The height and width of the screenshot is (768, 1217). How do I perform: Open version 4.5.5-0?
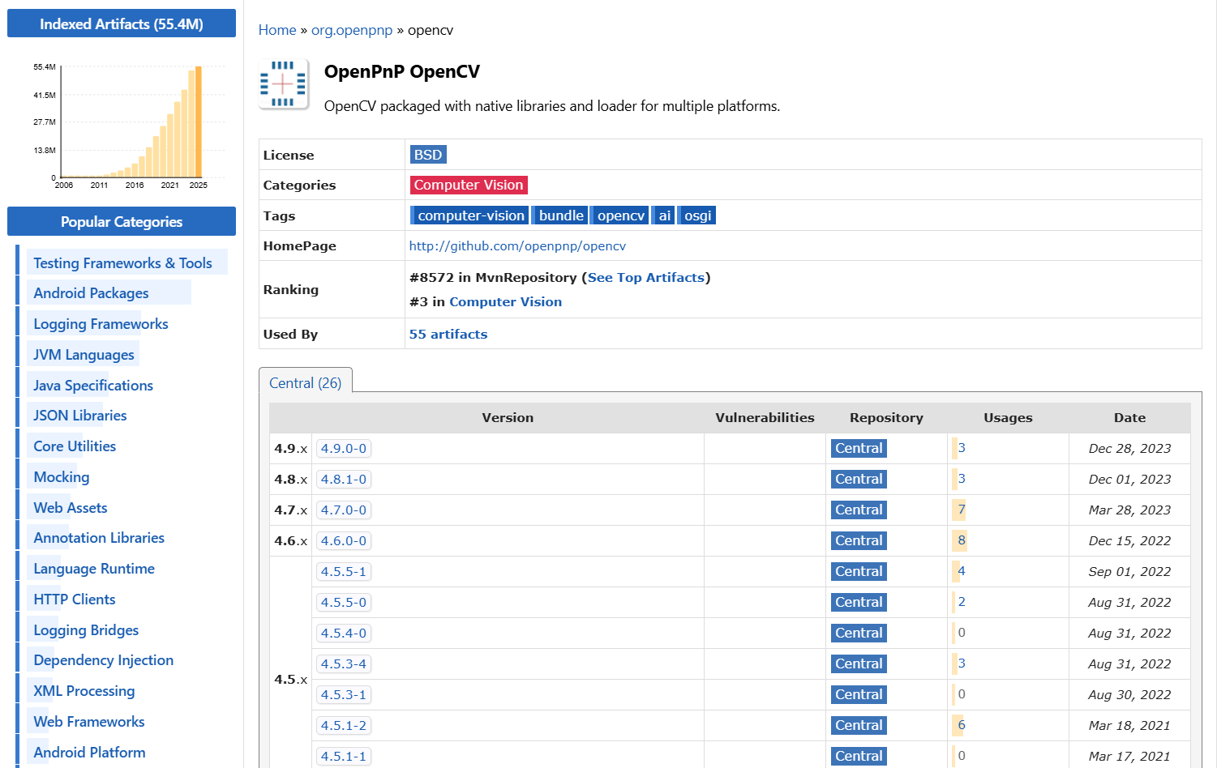point(344,602)
